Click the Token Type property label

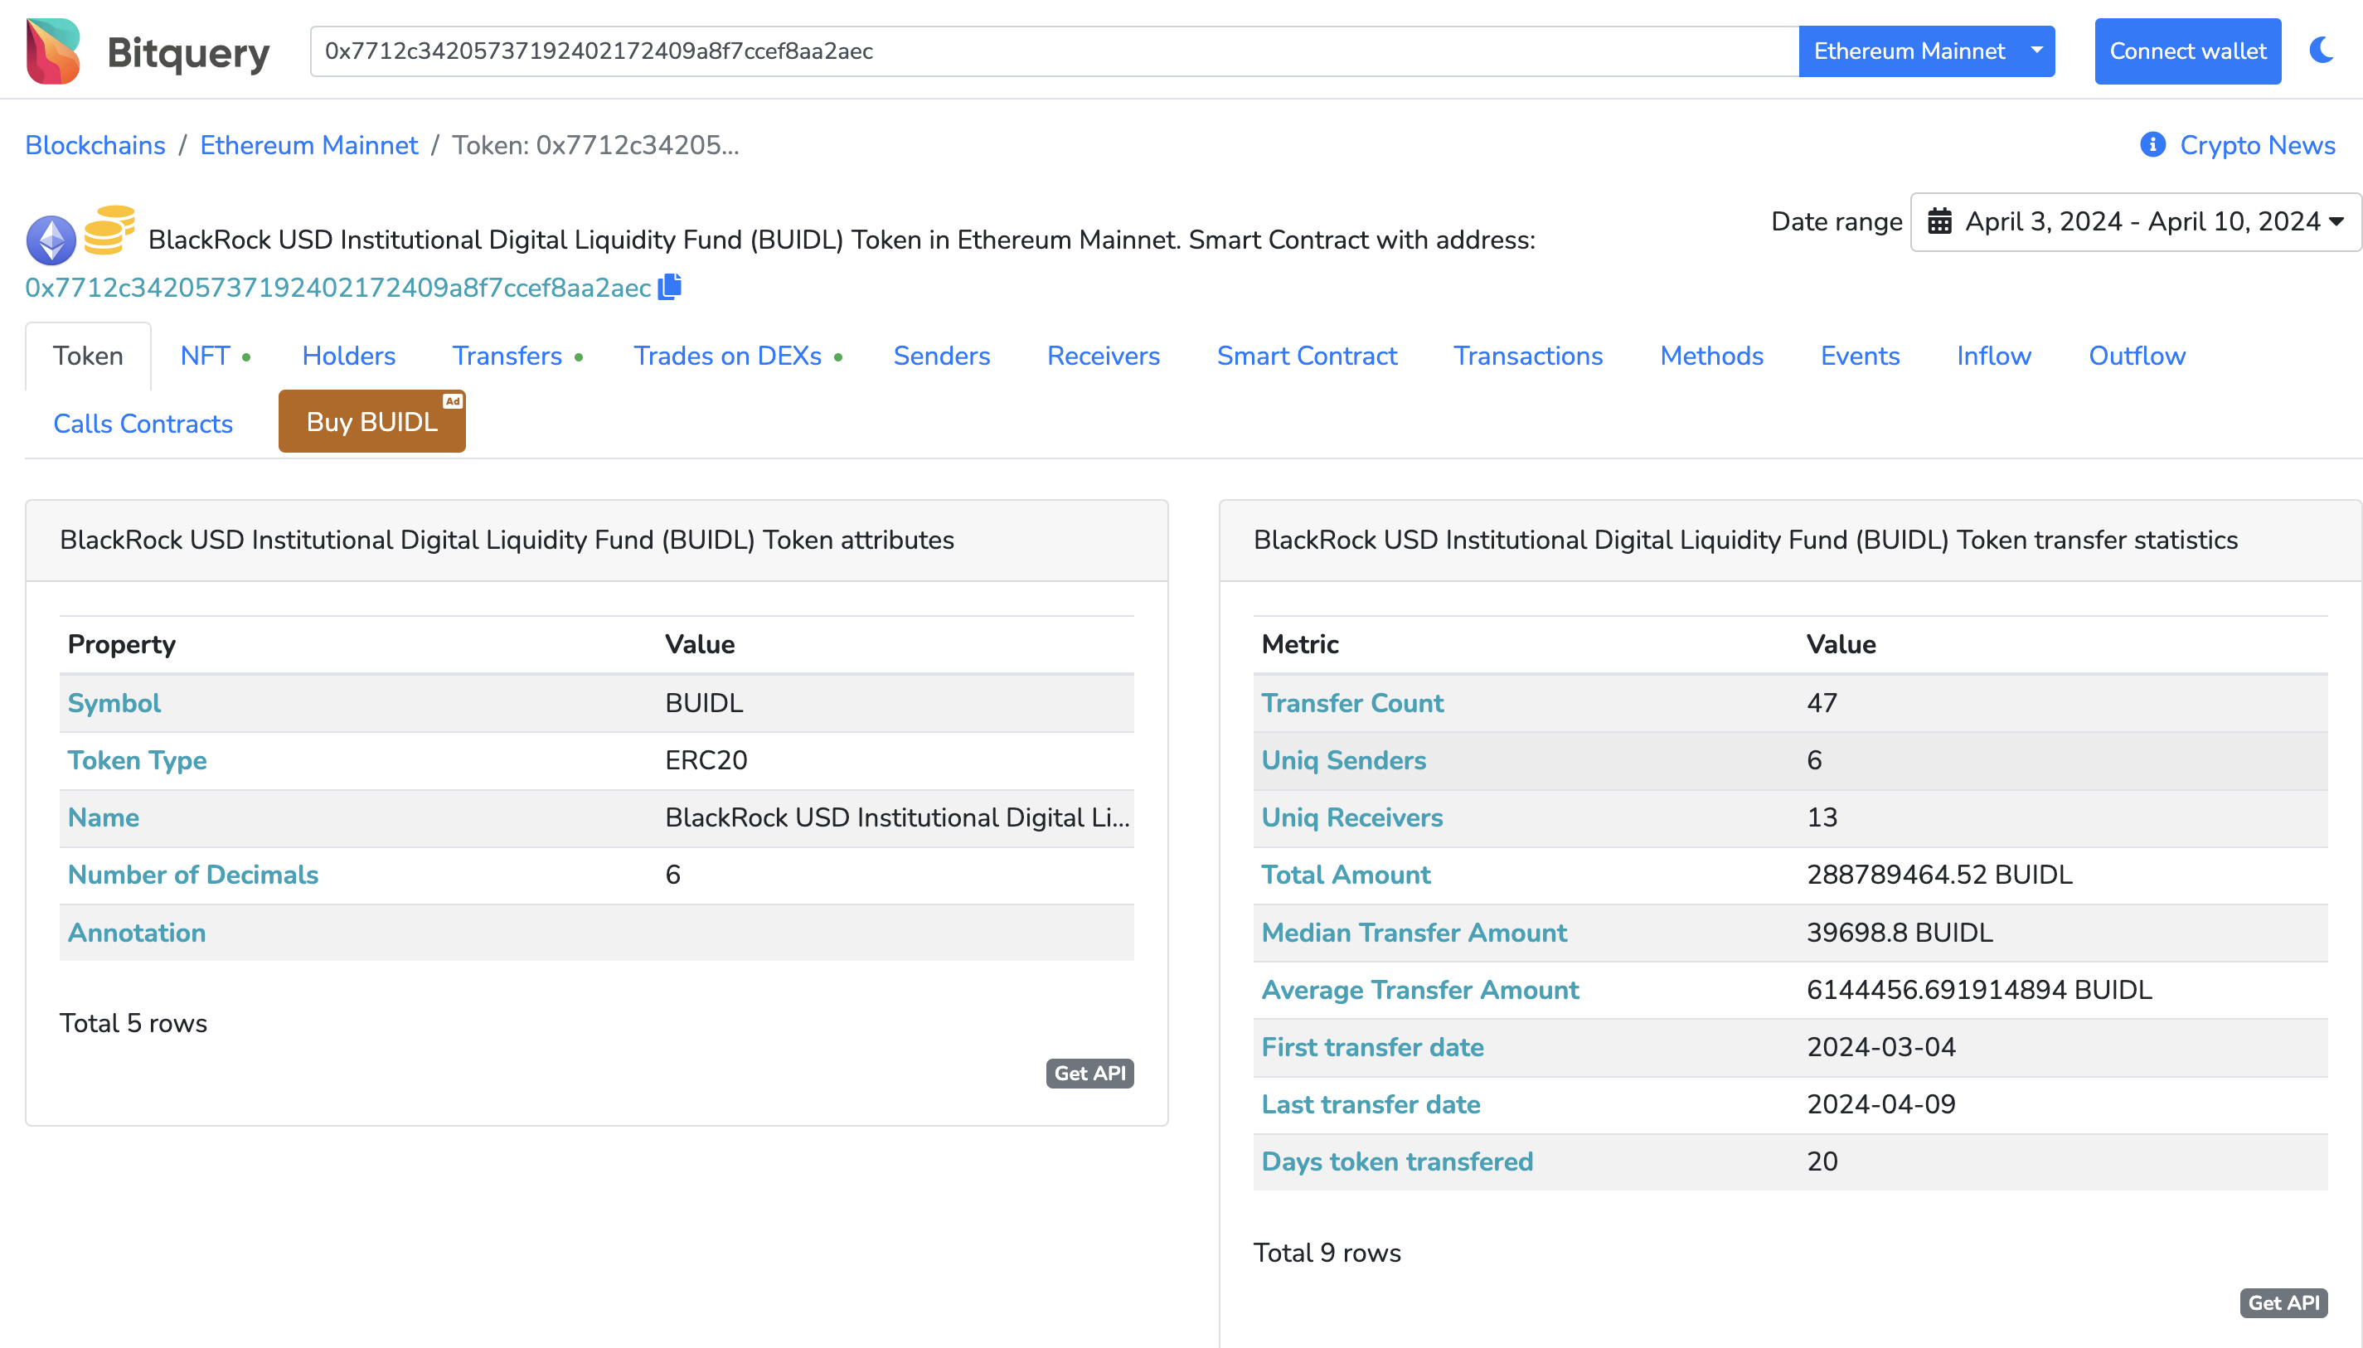tap(137, 761)
